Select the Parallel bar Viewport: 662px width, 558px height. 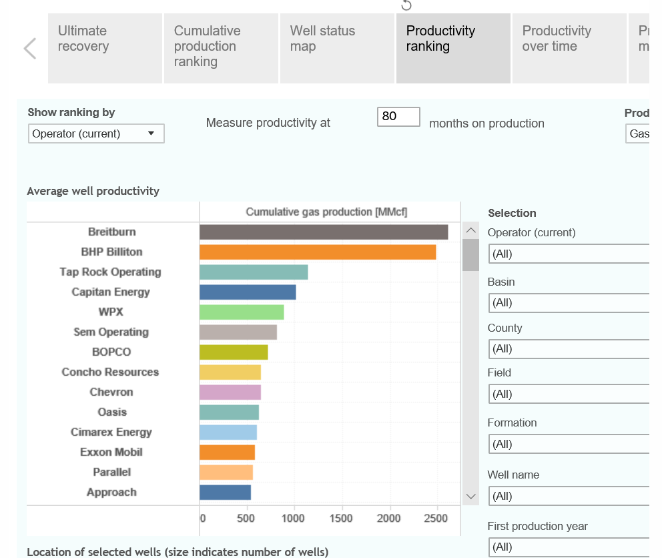coord(226,473)
